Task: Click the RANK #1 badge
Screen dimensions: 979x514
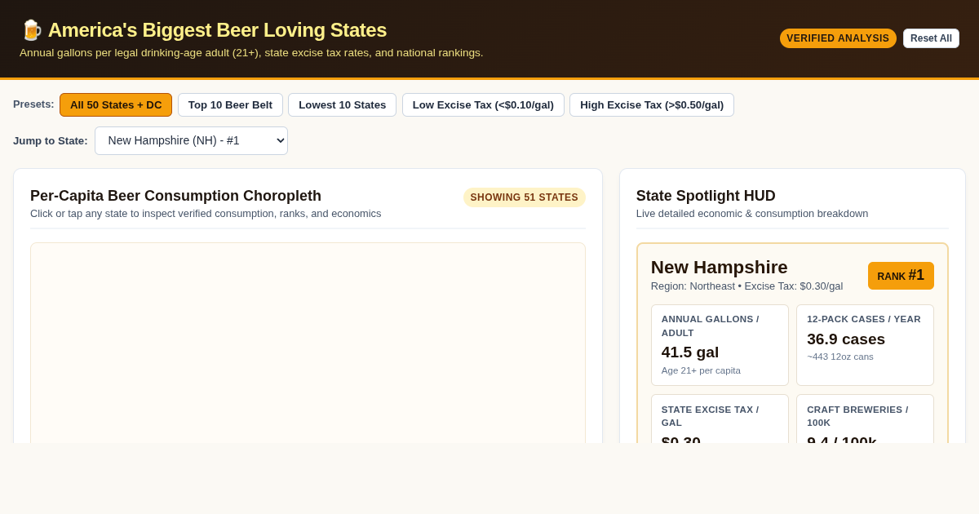Action: [x=901, y=276]
